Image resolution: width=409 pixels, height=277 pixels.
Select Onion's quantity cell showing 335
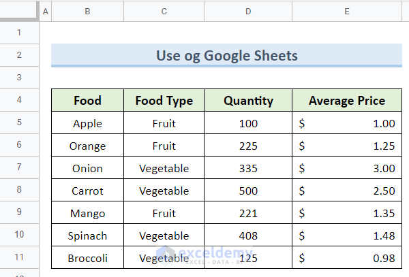(x=248, y=168)
